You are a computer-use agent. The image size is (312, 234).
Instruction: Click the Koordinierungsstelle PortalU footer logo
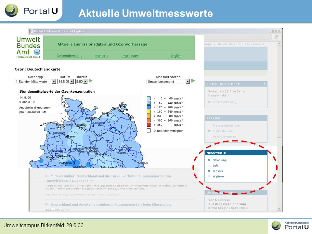tap(290, 226)
